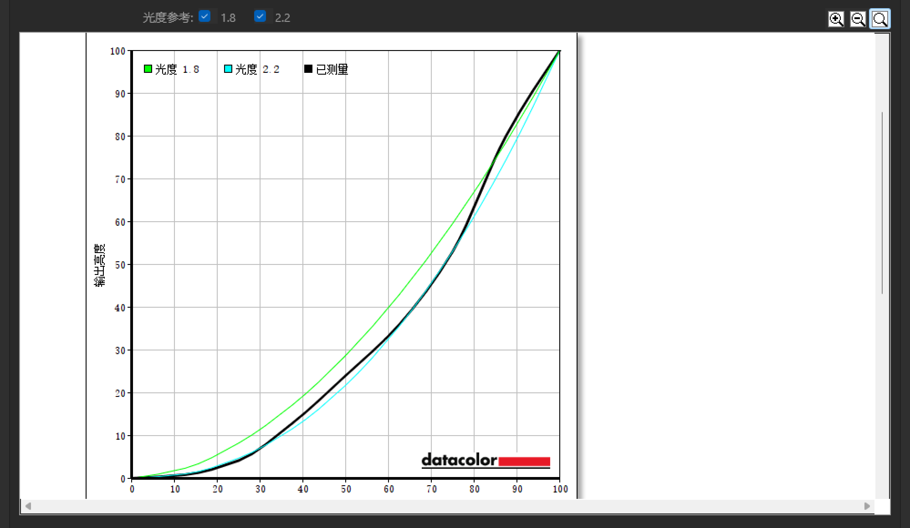Click the cyan 光度 2.2 legend swatch
The image size is (910, 528).
click(228, 69)
